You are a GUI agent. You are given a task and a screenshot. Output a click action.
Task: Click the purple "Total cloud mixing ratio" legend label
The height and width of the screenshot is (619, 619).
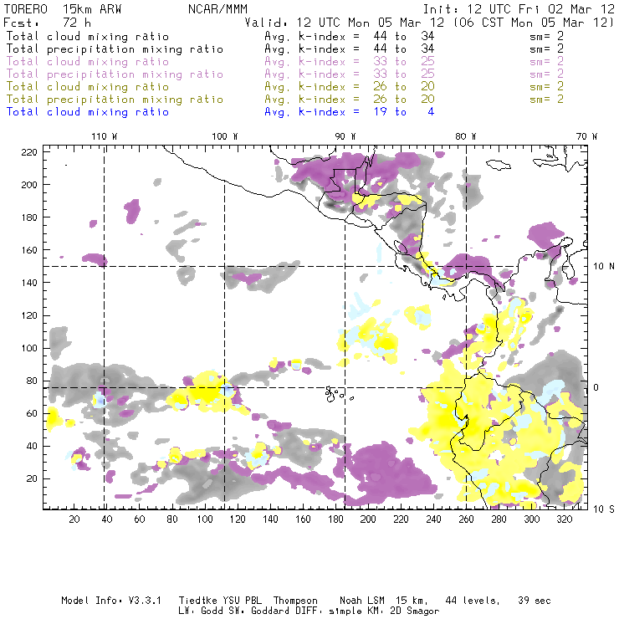click(x=88, y=62)
